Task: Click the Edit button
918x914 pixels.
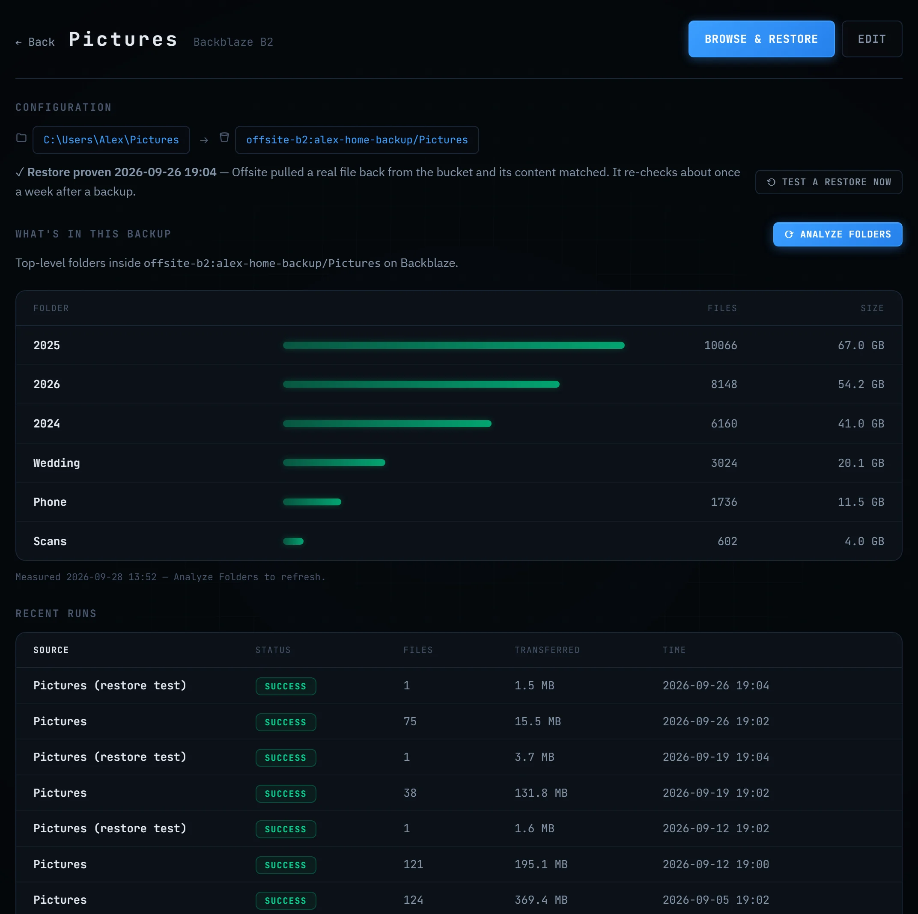Action: click(x=871, y=39)
